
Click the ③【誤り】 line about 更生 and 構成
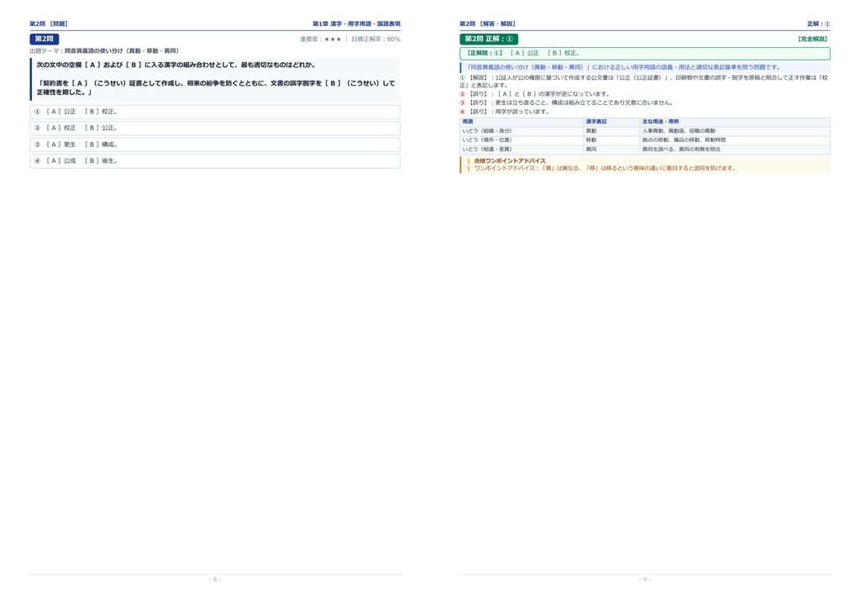pyautogui.click(x=567, y=103)
